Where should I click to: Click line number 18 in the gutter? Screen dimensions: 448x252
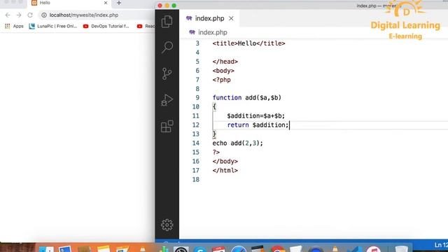tap(196, 180)
